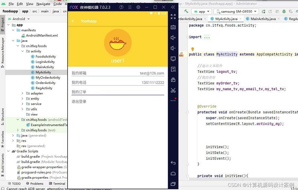Install APK via Nox sidebar icon
Viewport: 298px width, 190px height.
click(x=173, y=69)
